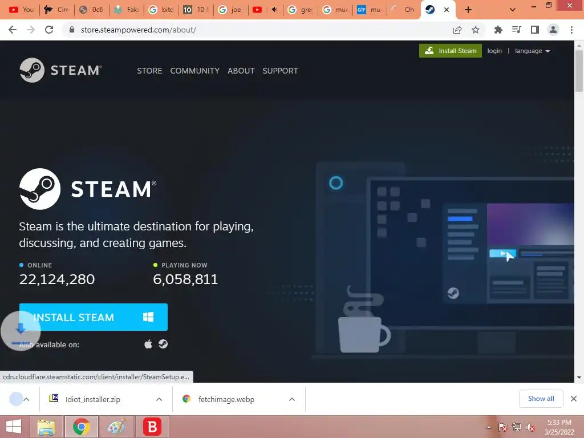The height and width of the screenshot is (438, 584).
Task: Switch to the GIF 'mu' tab
Action: point(370,10)
